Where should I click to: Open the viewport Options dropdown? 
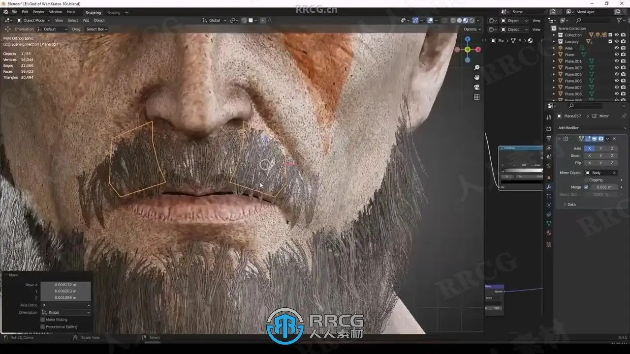click(x=472, y=29)
